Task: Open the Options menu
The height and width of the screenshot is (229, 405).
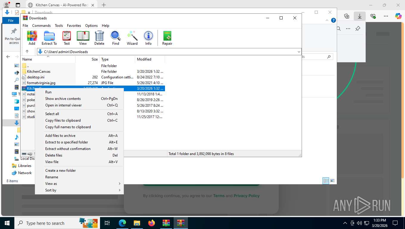Action: [x=91, y=26]
